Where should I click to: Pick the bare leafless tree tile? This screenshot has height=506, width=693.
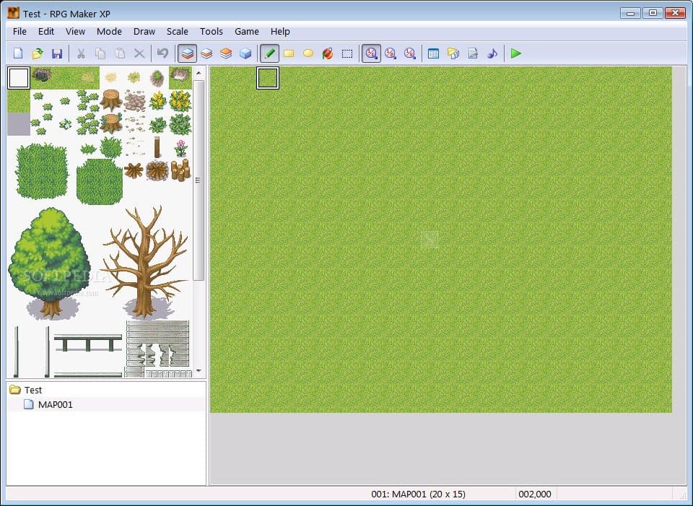point(145,261)
